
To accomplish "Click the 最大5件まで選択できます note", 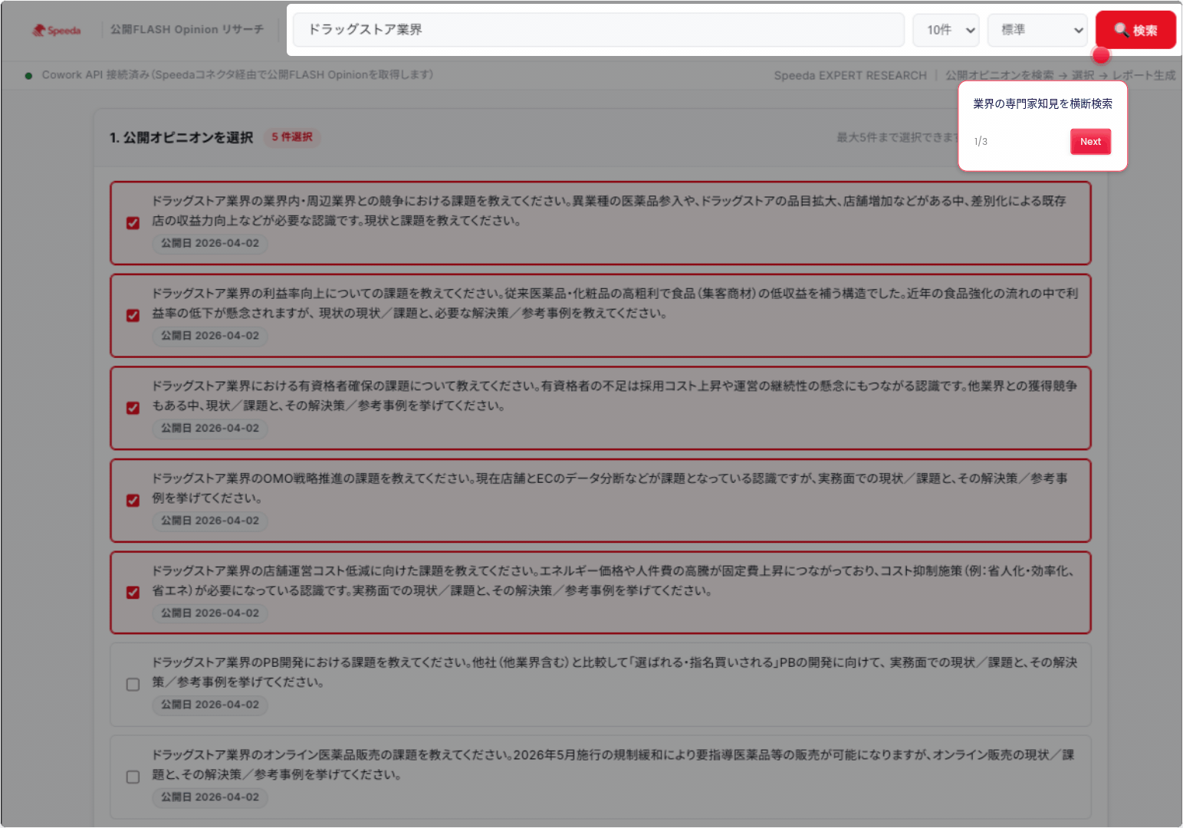I will pyautogui.click(x=897, y=137).
